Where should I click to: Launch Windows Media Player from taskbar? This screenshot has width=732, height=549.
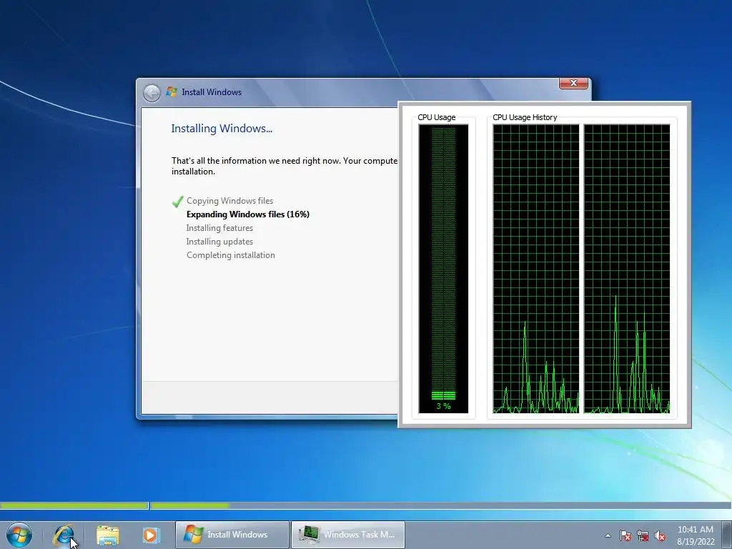tap(151, 535)
